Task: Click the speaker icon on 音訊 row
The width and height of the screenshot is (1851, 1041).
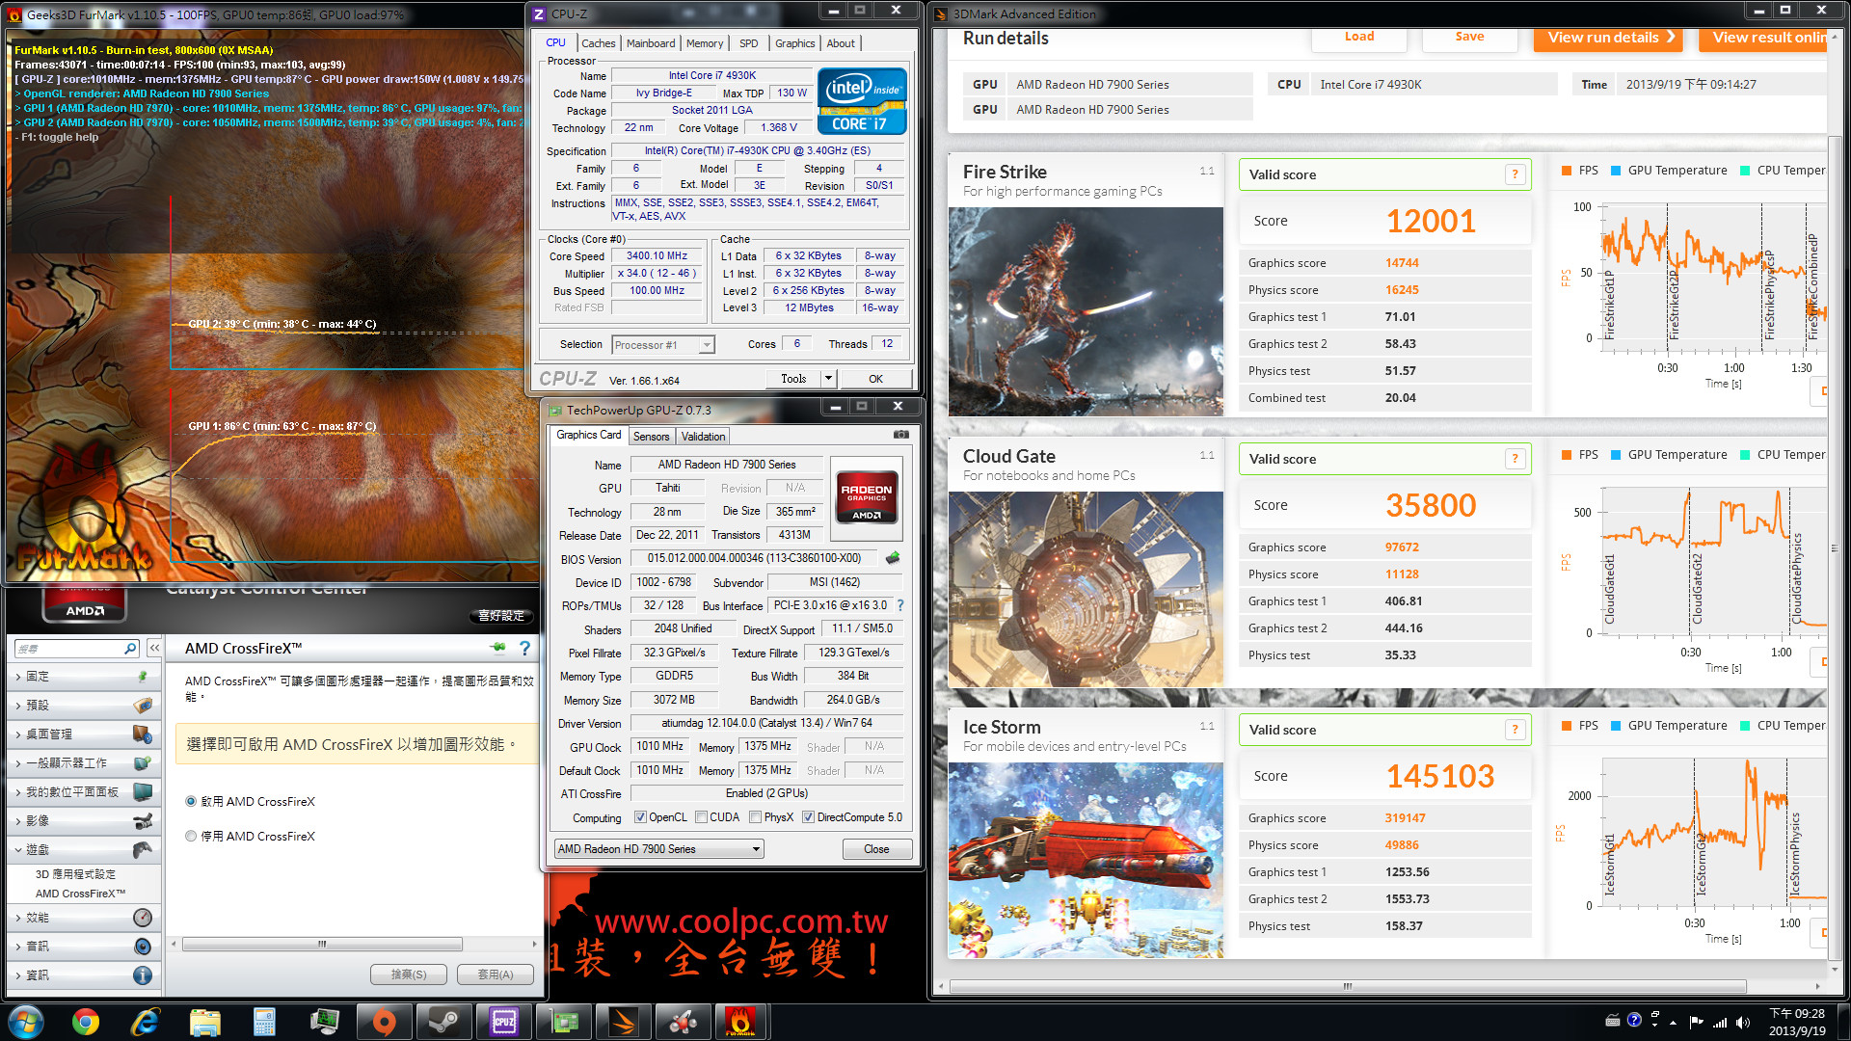Action: [143, 946]
